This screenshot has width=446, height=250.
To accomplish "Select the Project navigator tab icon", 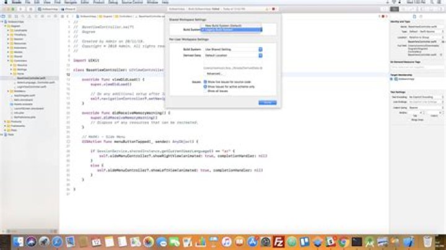I will click(4, 17).
